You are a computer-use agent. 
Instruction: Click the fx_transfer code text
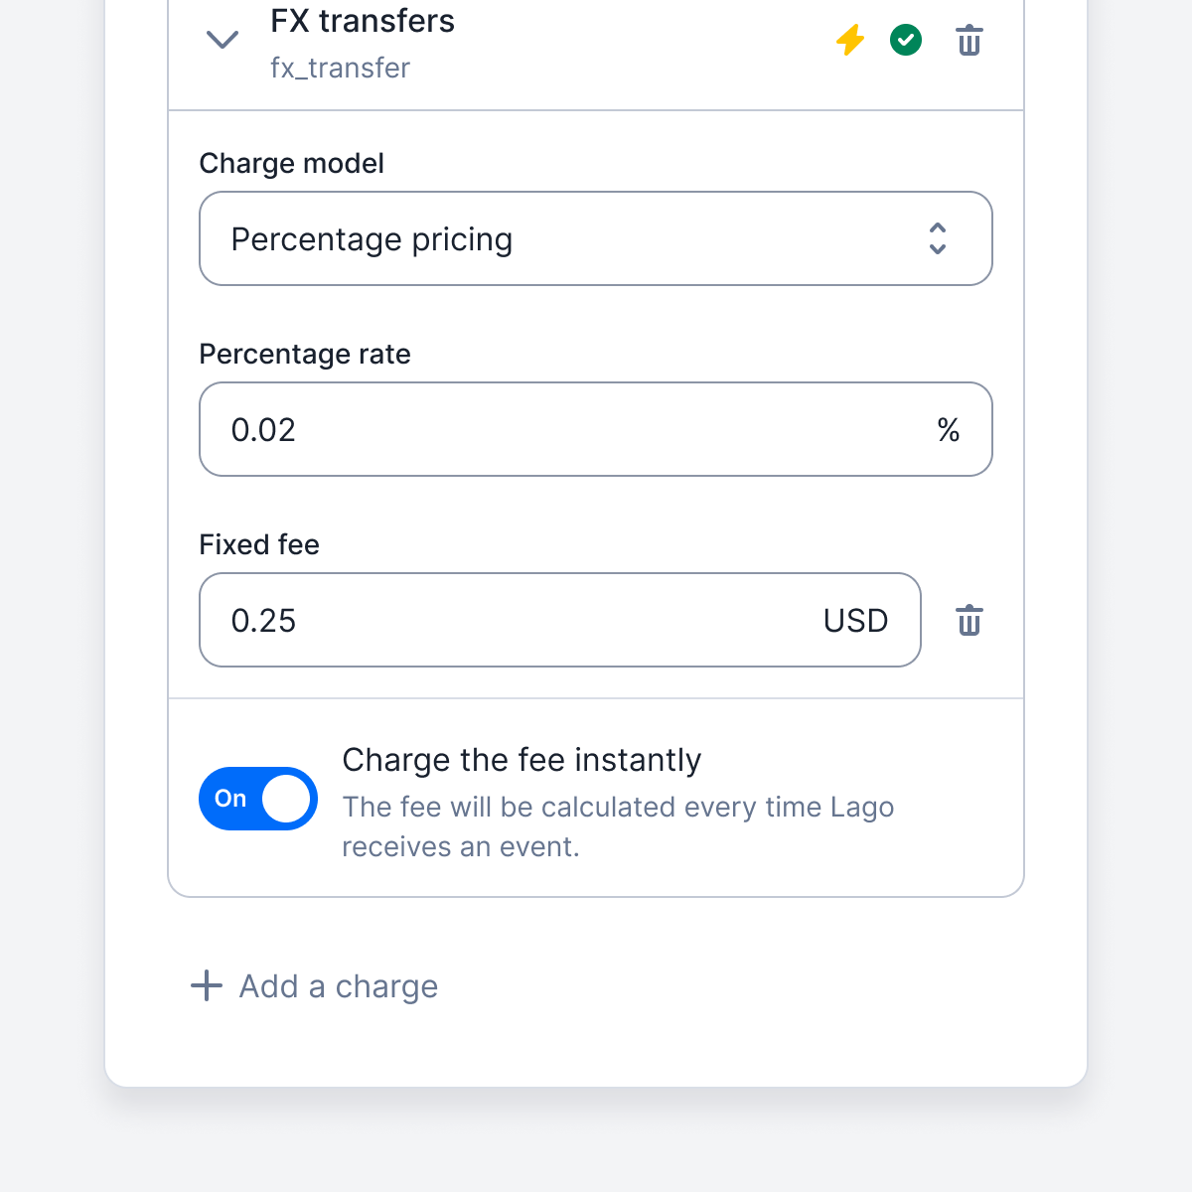click(x=340, y=68)
